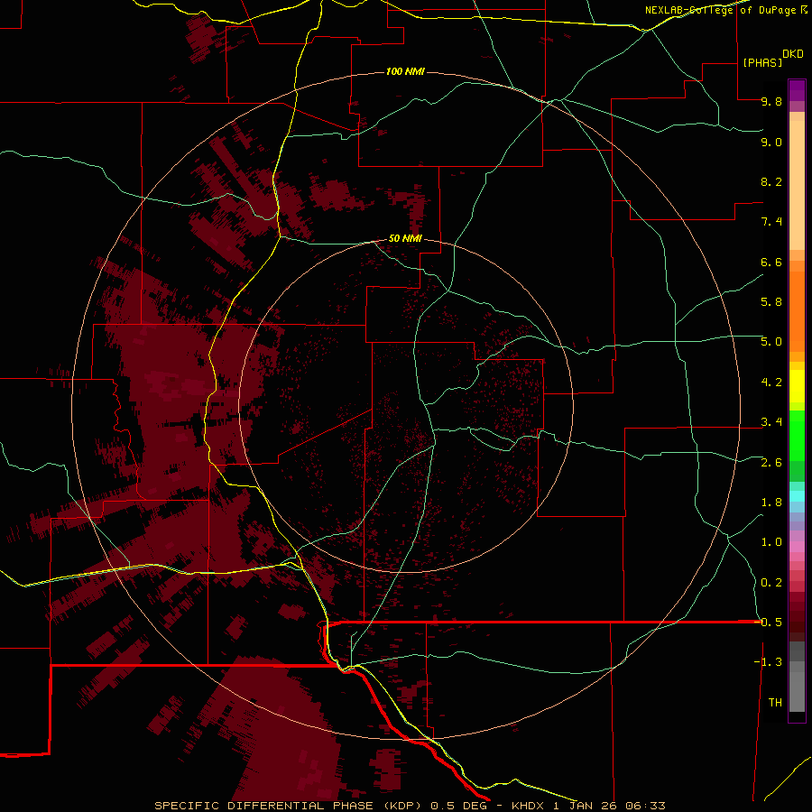
Task: Click the 100 NMI range ring label
Action: coord(405,71)
